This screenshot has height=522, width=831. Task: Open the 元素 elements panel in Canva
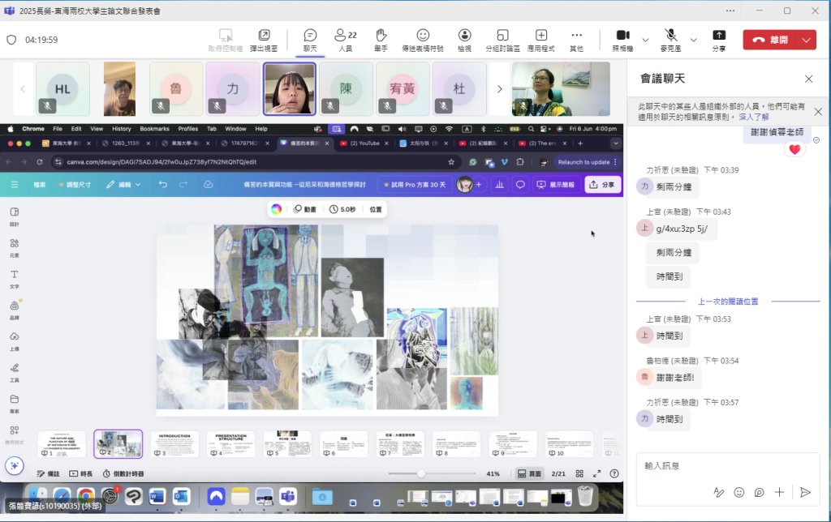pyautogui.click(x=15, y=247)
